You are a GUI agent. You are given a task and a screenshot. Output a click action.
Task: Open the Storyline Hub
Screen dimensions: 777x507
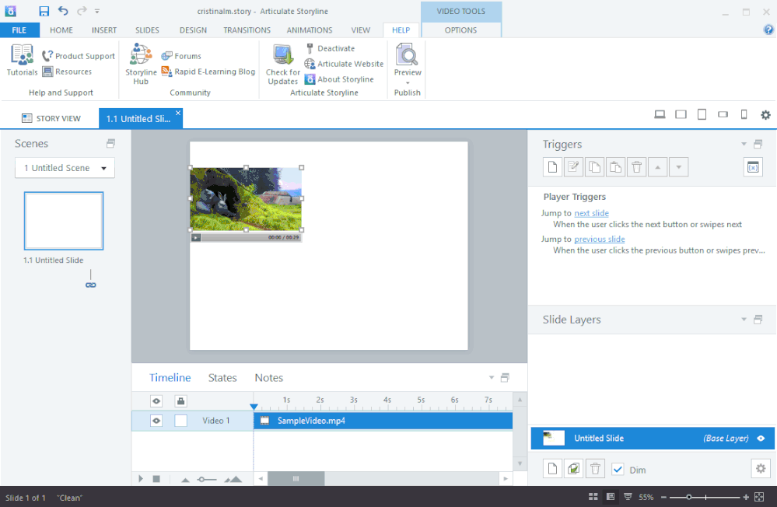141,62
